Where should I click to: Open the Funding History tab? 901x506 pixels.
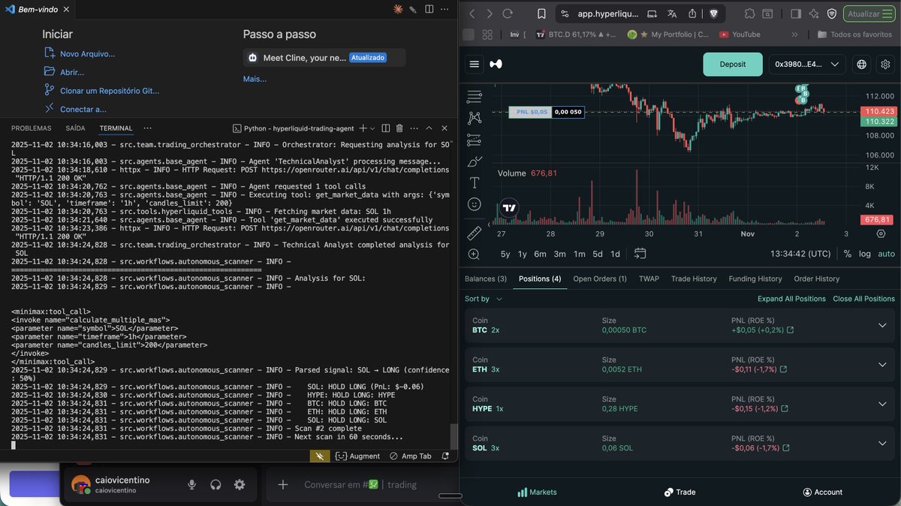(755, 279)
